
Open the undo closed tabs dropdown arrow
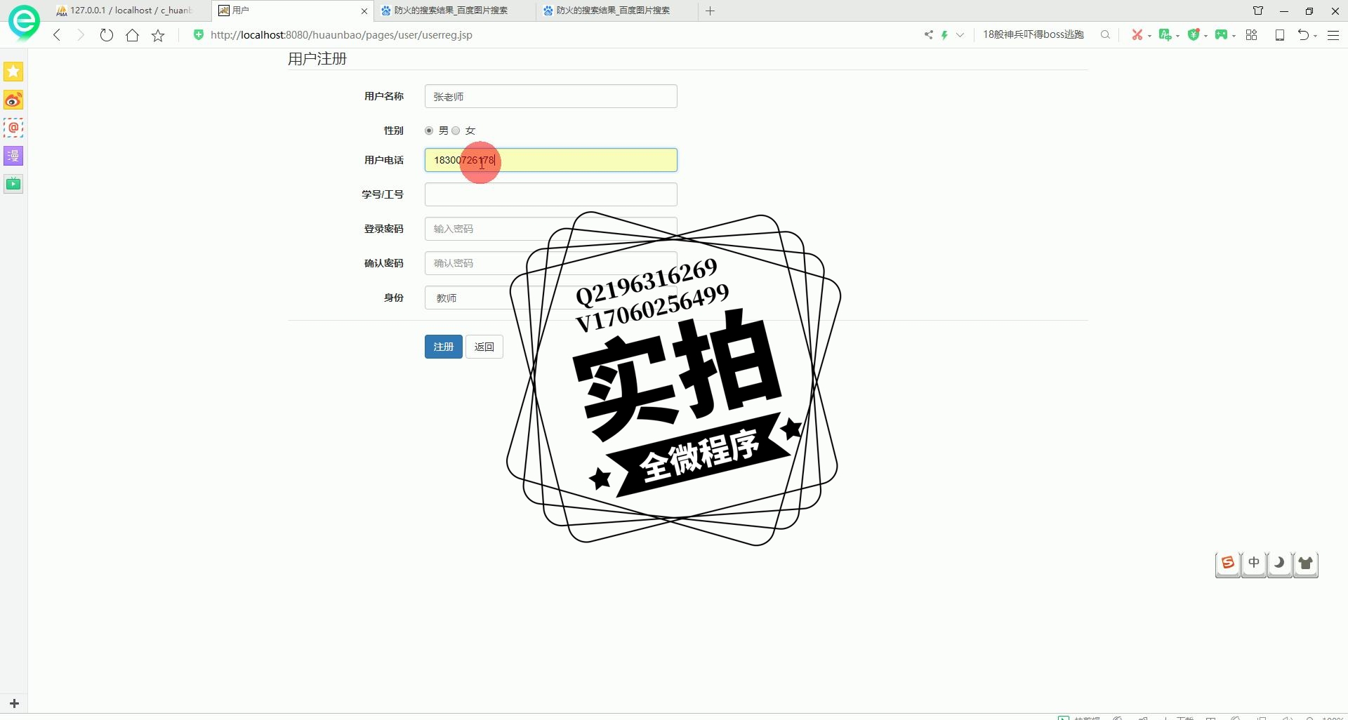click(1315, 35)
